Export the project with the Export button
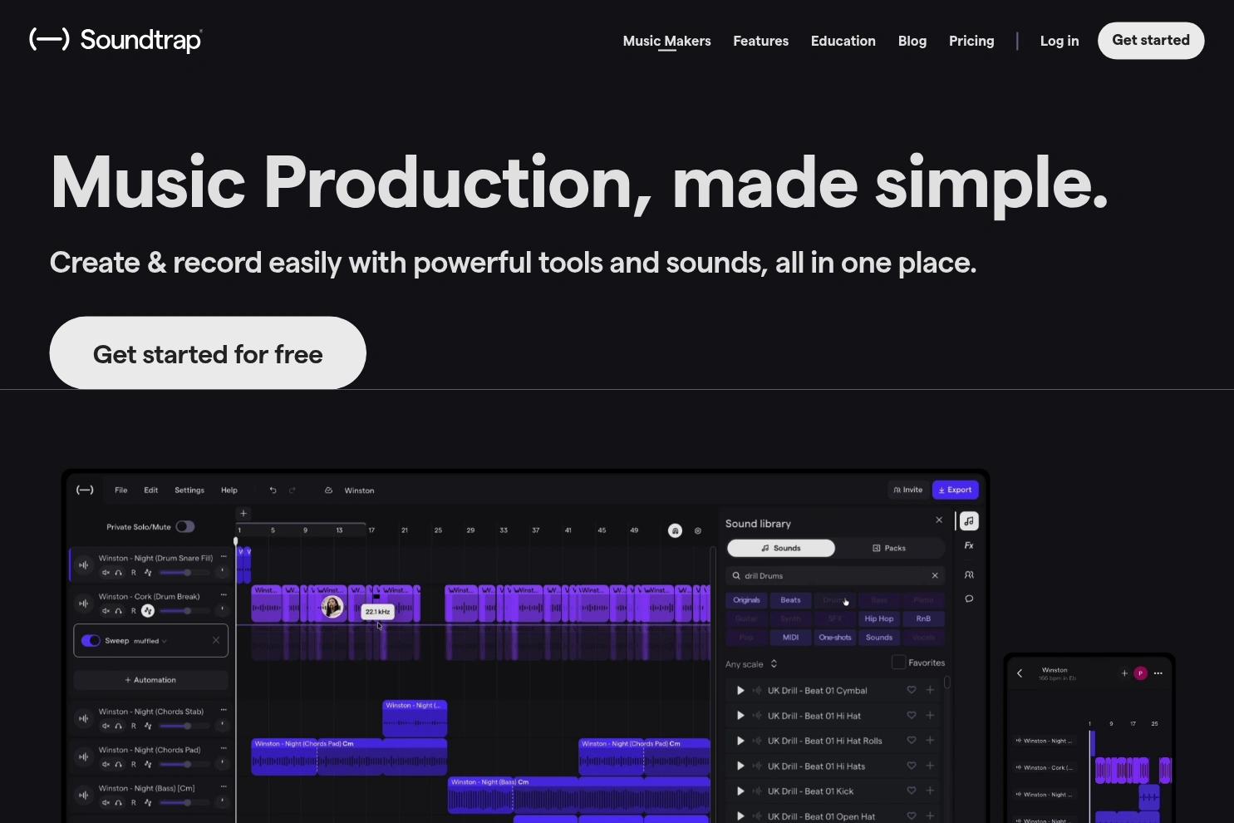This screenshot has width=1234, height=823. tap(956, 490)
